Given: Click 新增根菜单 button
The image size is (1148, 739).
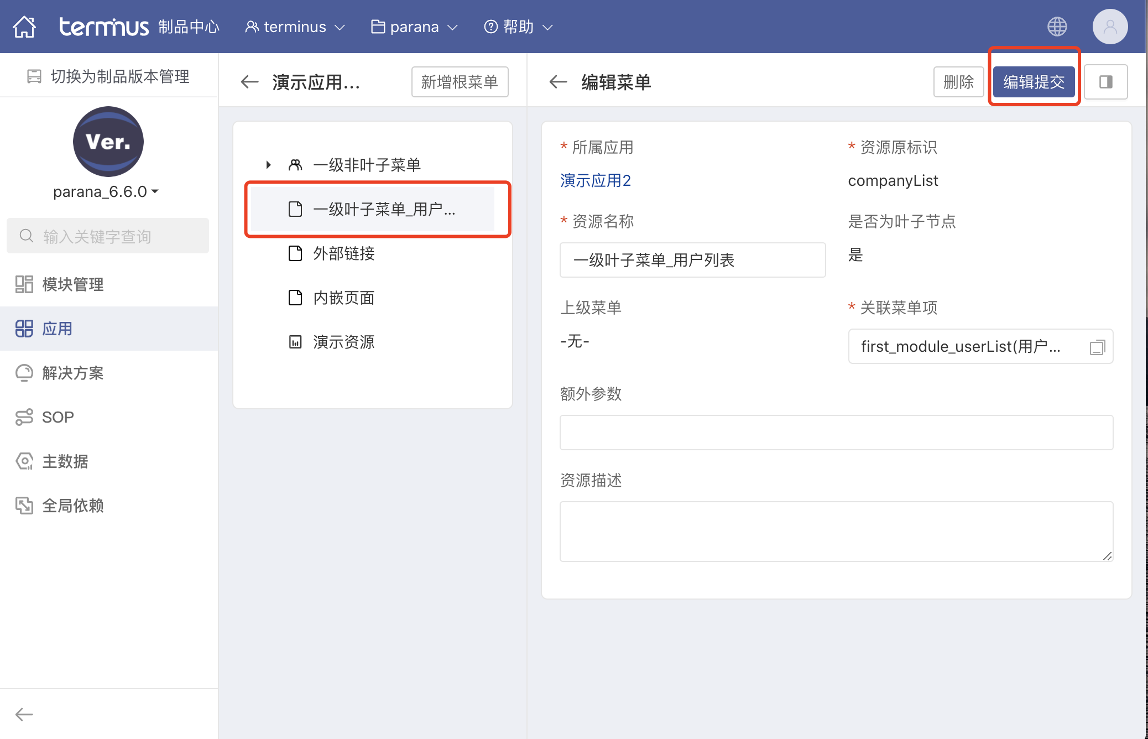Looking at the screenshot, I should coord(460,82).
